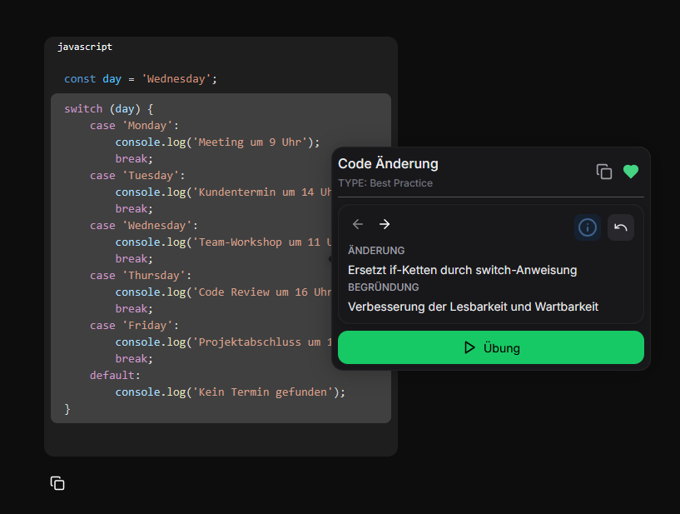Show details with the info circle icon

click(x=588, y=227)
